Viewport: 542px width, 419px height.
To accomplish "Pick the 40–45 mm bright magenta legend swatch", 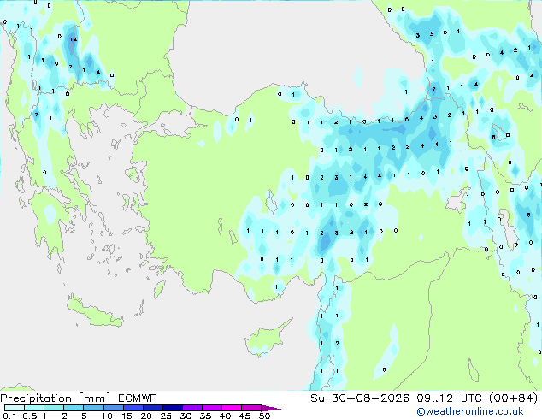I will [x=232, y=408].
